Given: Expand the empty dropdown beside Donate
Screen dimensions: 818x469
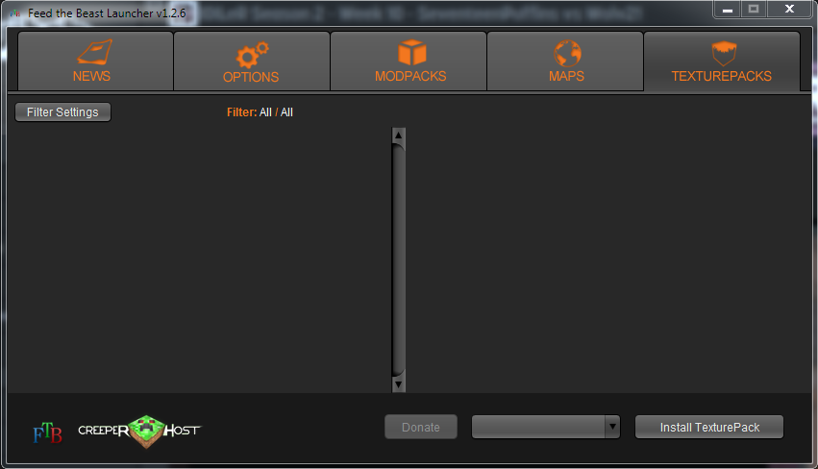Looking at the screenshot, I should (546, 428).
